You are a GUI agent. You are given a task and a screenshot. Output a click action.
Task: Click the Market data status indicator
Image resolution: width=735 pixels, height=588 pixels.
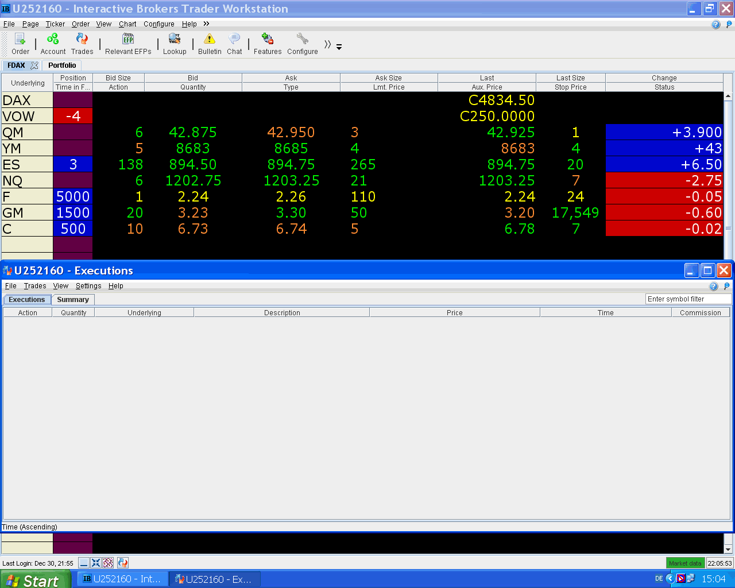(685, 563)
